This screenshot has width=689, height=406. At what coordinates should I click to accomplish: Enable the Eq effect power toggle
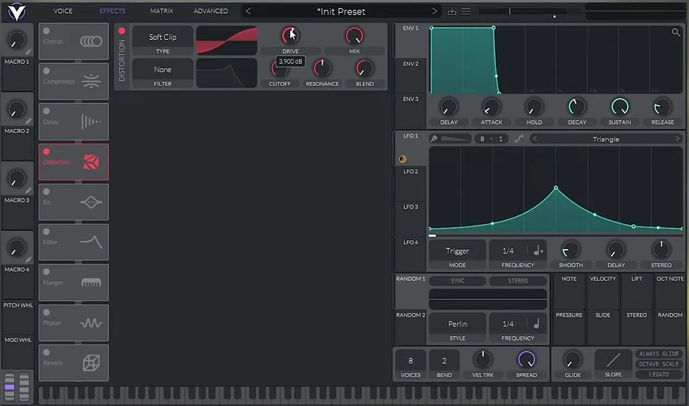(x=46, y=192)
